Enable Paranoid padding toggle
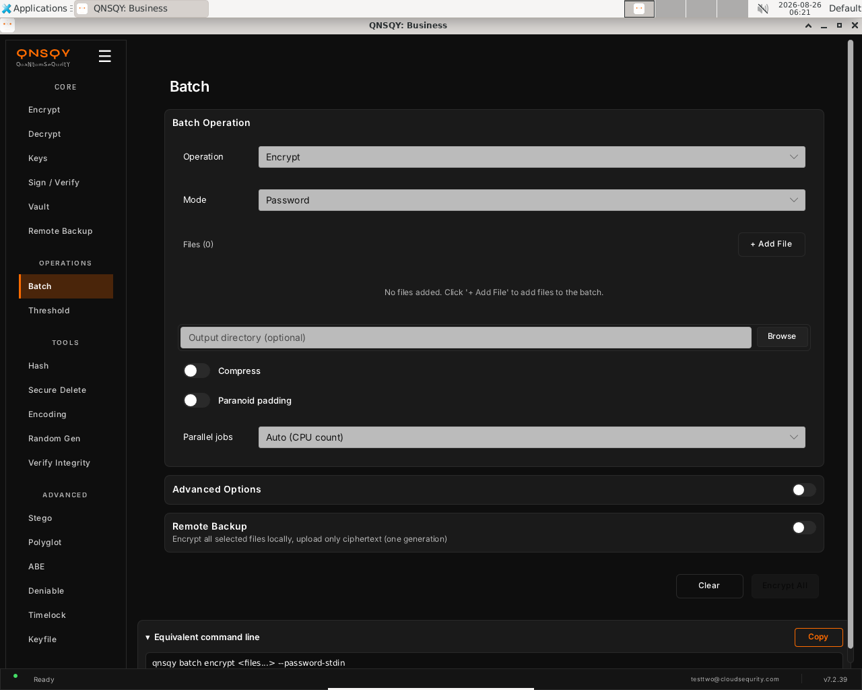Viewport: 862px width, 690px height. point(197,400)
